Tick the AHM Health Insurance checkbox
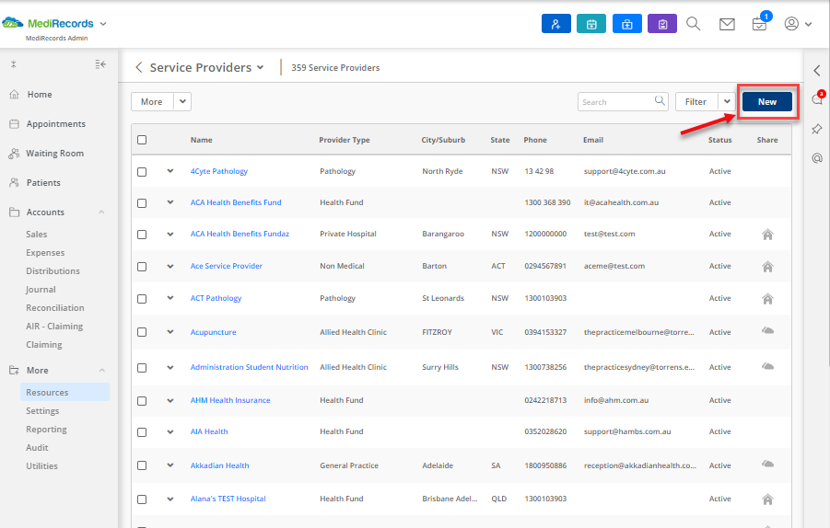The height and width of the screenshot is (528, 830). [142, 401]
